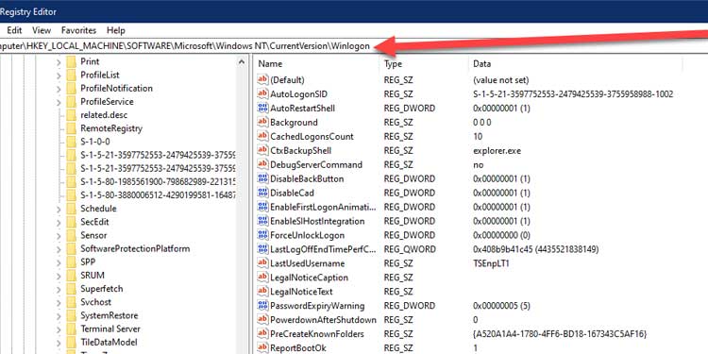Click the ProfileList folder icon
The image size is (708, 354).
tap(72, 75)
